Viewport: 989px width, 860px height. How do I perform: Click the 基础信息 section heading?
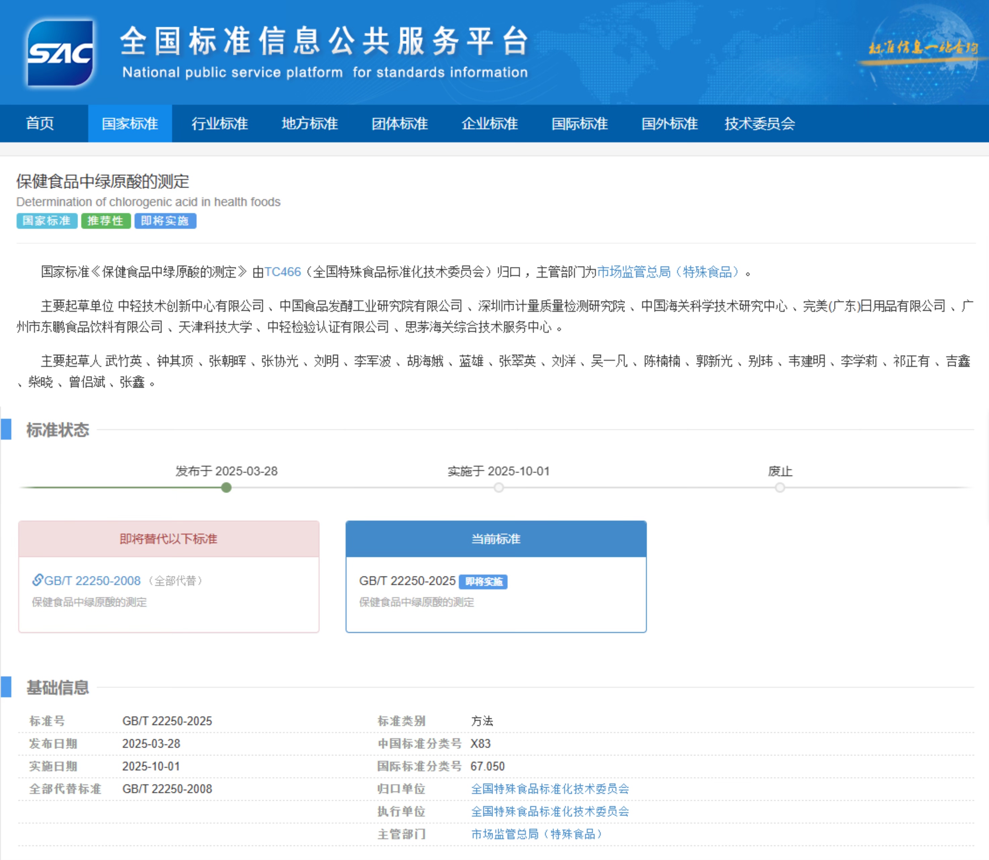pyautogui.click(x=58, y=687)
